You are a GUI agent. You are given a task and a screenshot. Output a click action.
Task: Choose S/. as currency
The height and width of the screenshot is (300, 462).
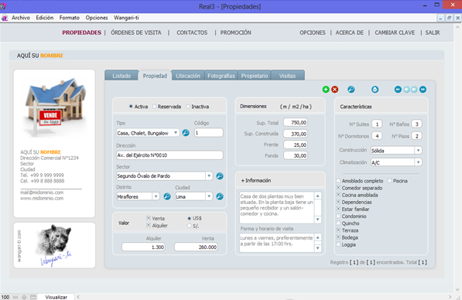(x=189, y=226)
